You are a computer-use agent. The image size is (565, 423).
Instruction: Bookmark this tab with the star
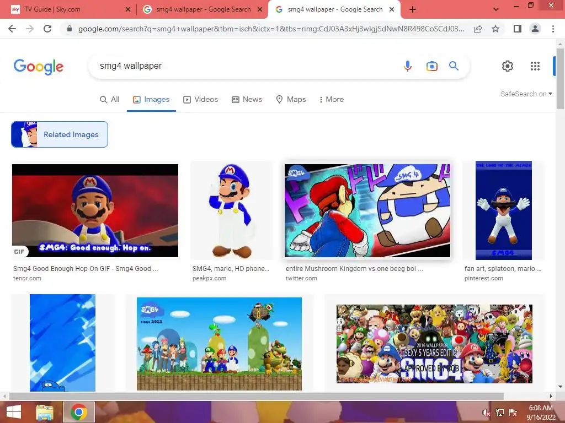pos(495,29)
